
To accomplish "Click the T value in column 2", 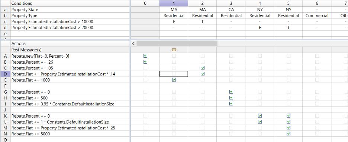I will point(202,22).
